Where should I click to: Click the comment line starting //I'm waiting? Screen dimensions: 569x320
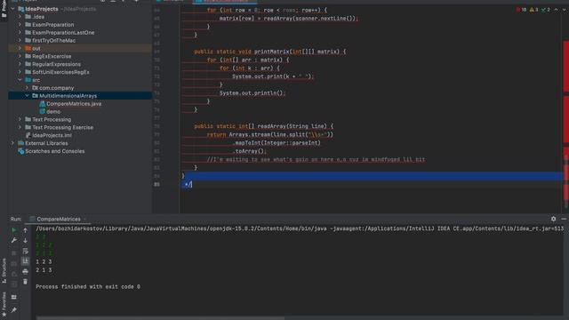click(316, 159)
